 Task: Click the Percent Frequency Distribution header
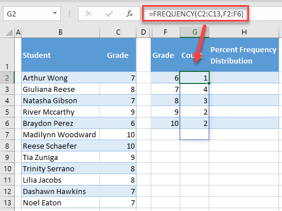tap(244, 55)
